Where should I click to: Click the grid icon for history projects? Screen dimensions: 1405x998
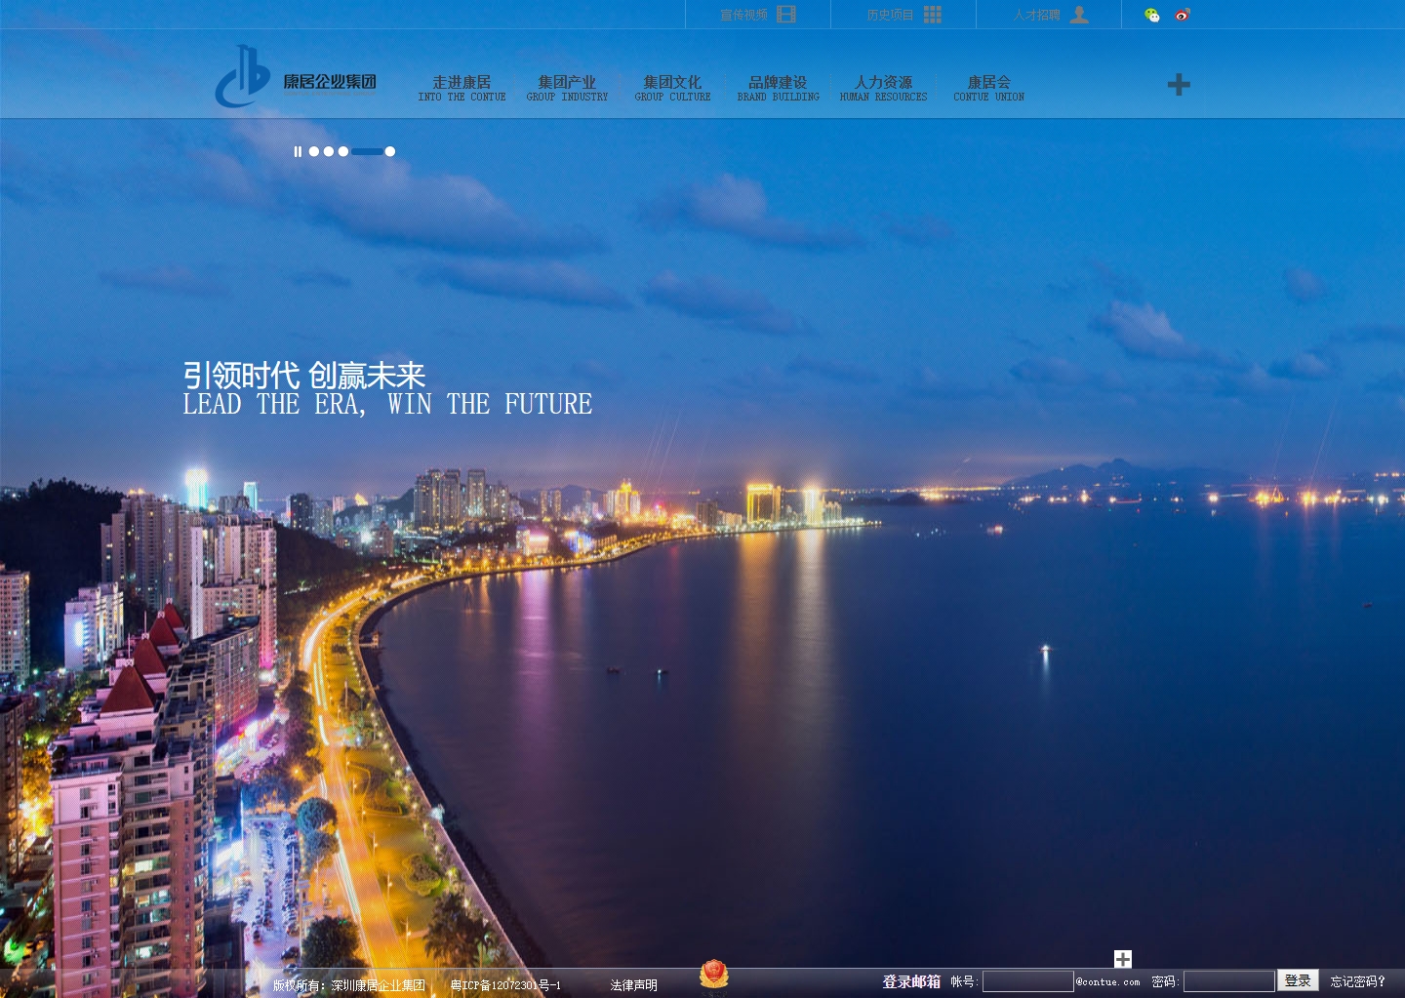(933, 15)
